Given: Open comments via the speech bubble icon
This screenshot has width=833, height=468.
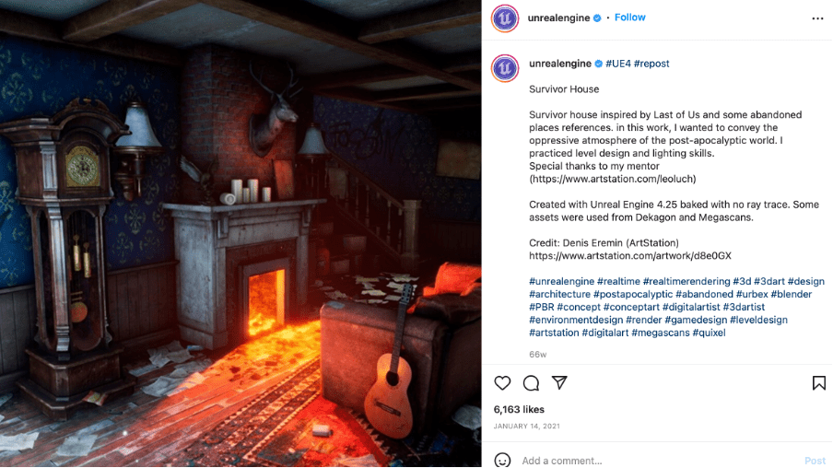Looking at the screenshot, I should coord(531,383).
